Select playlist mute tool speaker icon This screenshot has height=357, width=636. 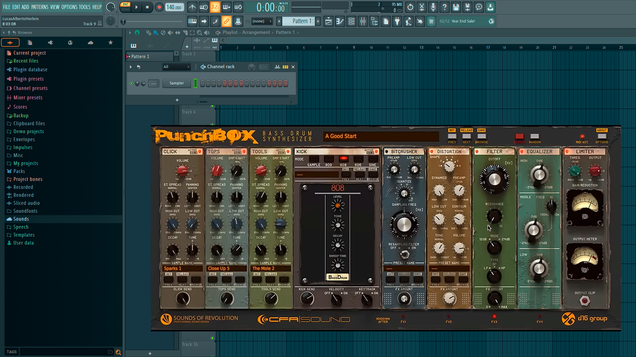pyautogui.click(x=170, y=33)
